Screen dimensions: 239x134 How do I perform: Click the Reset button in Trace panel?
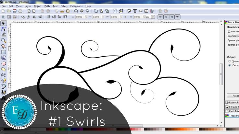tap(233, 96)
